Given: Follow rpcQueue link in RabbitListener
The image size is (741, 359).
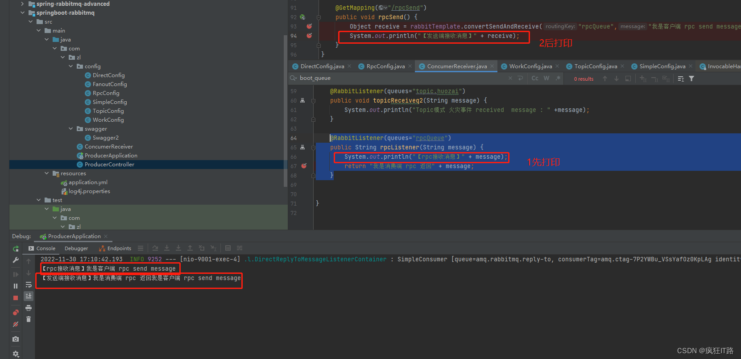Looking at the screenshot, I should pyautogui.click(x=430, y=138).
